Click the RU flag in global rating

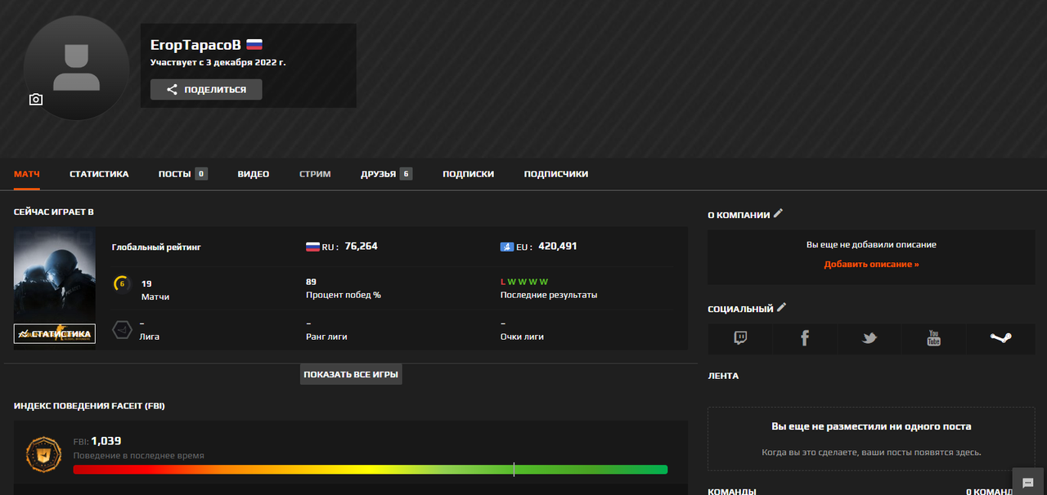(312, 246)
